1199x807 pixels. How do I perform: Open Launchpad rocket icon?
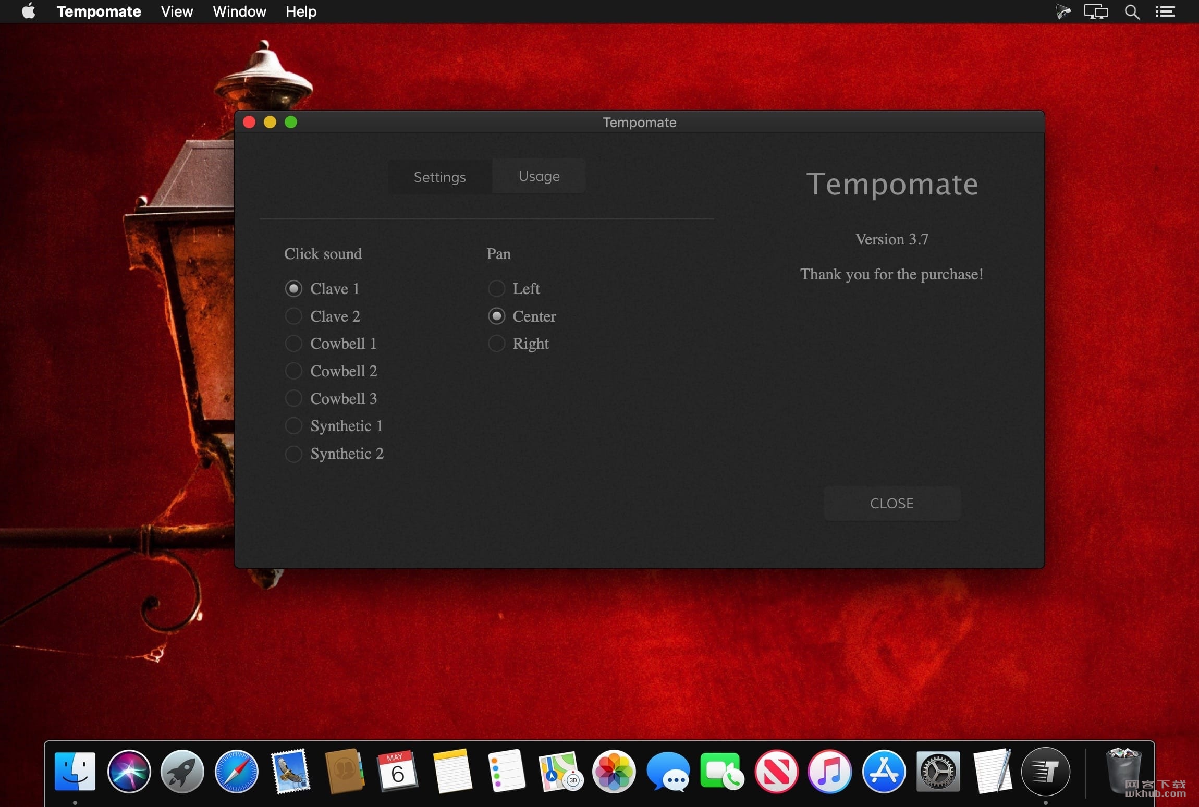tap(182, 771)
